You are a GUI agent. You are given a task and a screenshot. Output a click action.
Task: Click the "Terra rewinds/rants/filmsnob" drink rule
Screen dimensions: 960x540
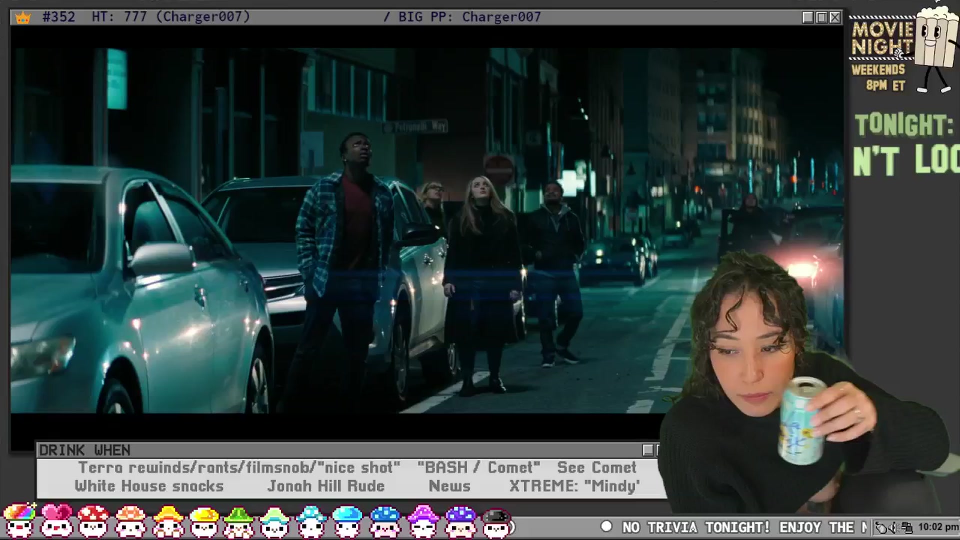pos(239,468)
